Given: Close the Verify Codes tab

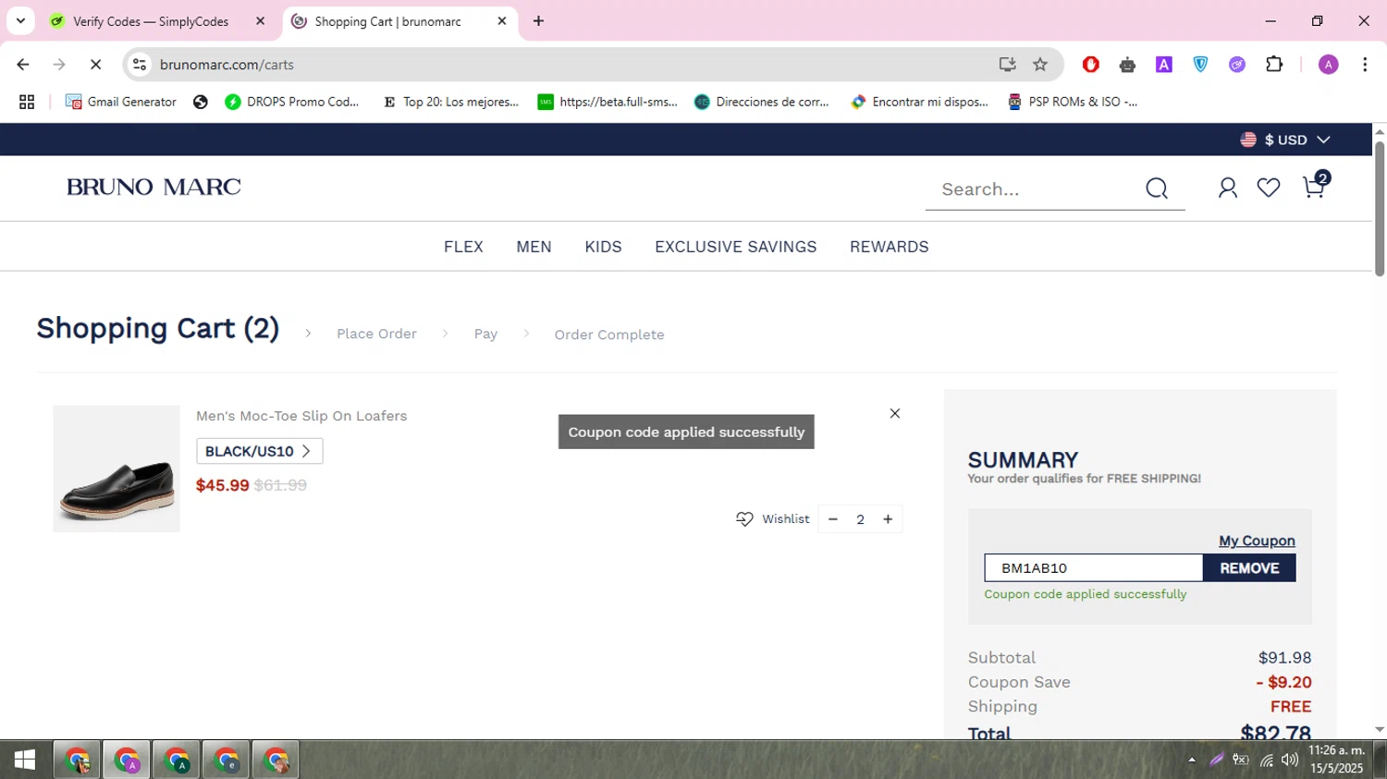Looking at the screenshot, I should click(260, 20).
